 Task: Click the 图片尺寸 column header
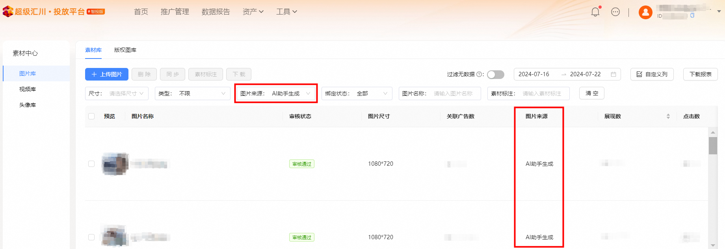coord(379,116)
